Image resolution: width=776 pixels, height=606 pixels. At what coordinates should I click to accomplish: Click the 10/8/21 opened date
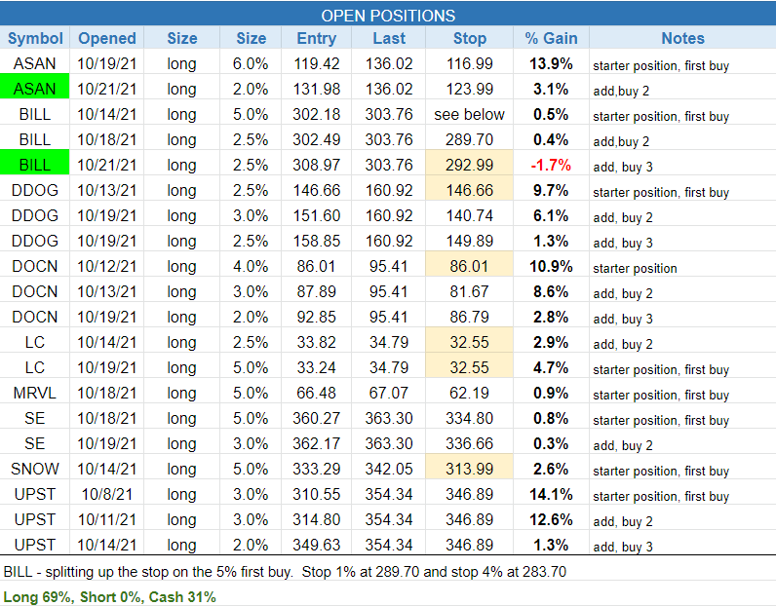tap(107, 494)
